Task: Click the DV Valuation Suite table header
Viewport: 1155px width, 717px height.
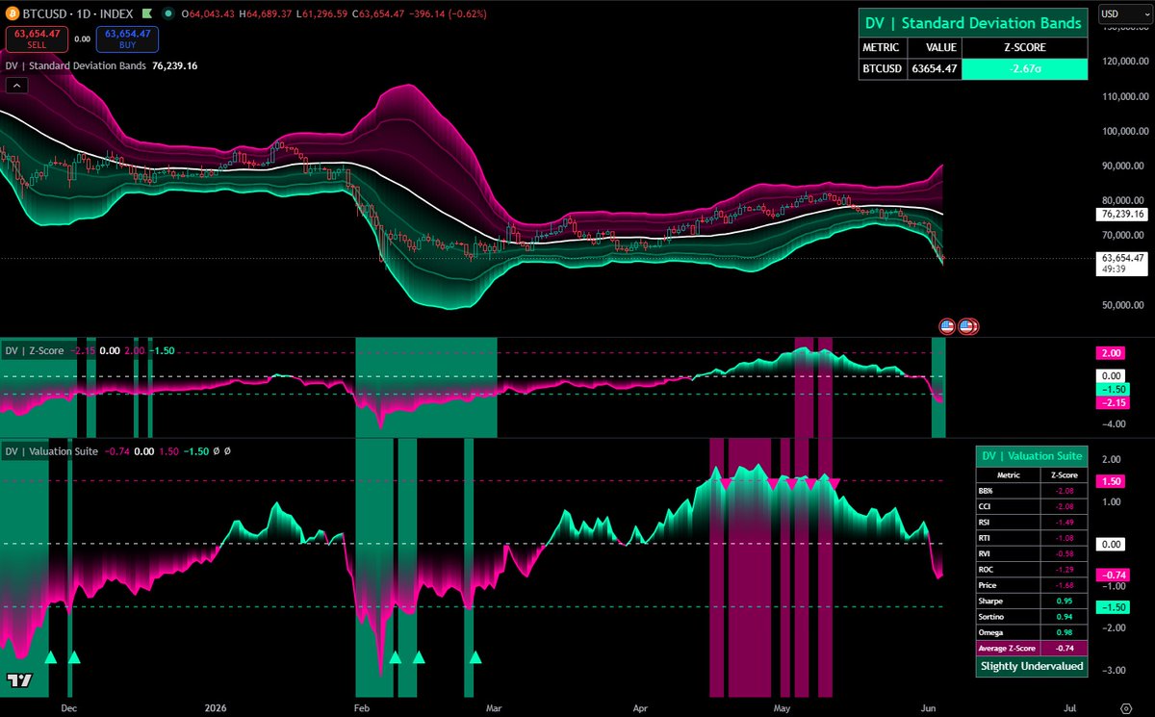Action: click(1032, 455)
